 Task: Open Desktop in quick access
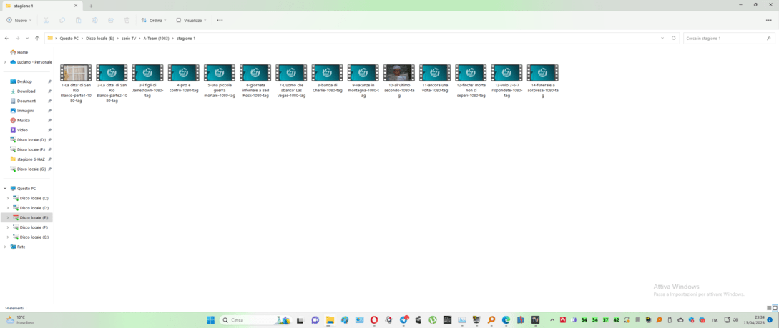pos(24,81)
